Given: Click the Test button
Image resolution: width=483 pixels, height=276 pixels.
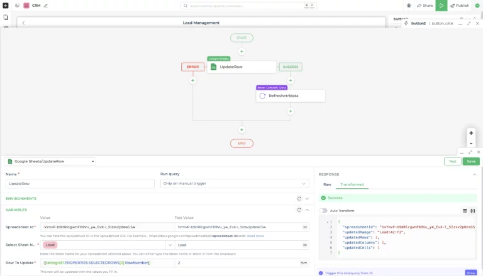Looking at the screenshot, I should (x=452, y=161).
